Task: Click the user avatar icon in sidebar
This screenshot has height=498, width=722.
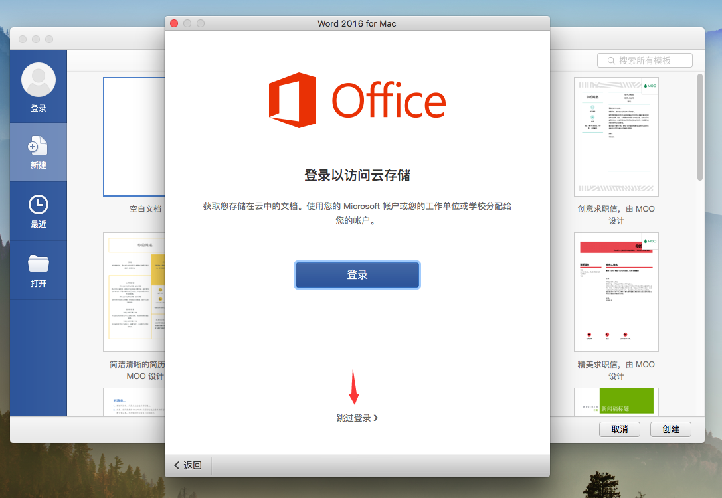Action: coord(39,80)
